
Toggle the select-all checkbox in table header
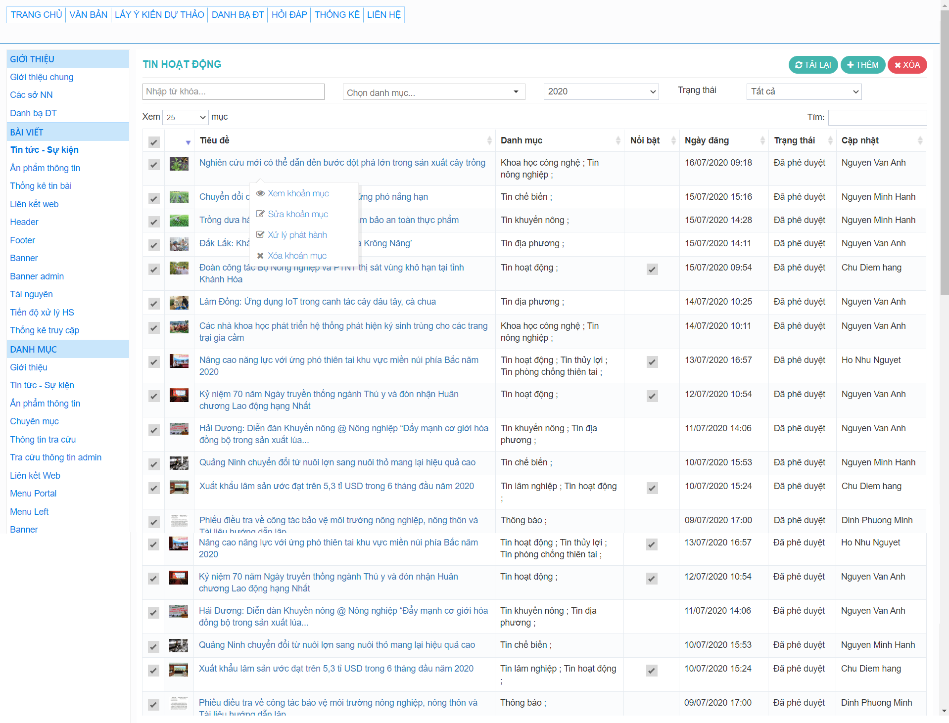tap(154, 142)
